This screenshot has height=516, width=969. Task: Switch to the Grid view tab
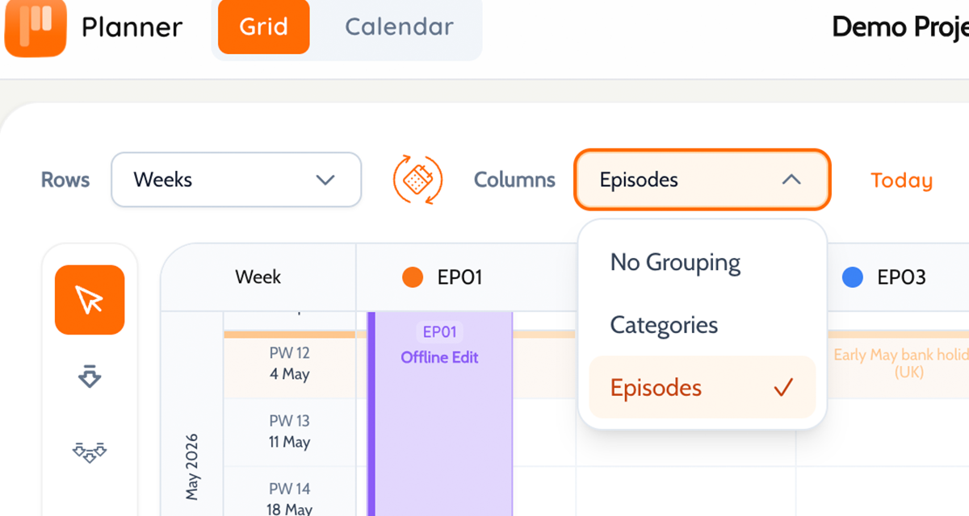click(x=263, y=27)
